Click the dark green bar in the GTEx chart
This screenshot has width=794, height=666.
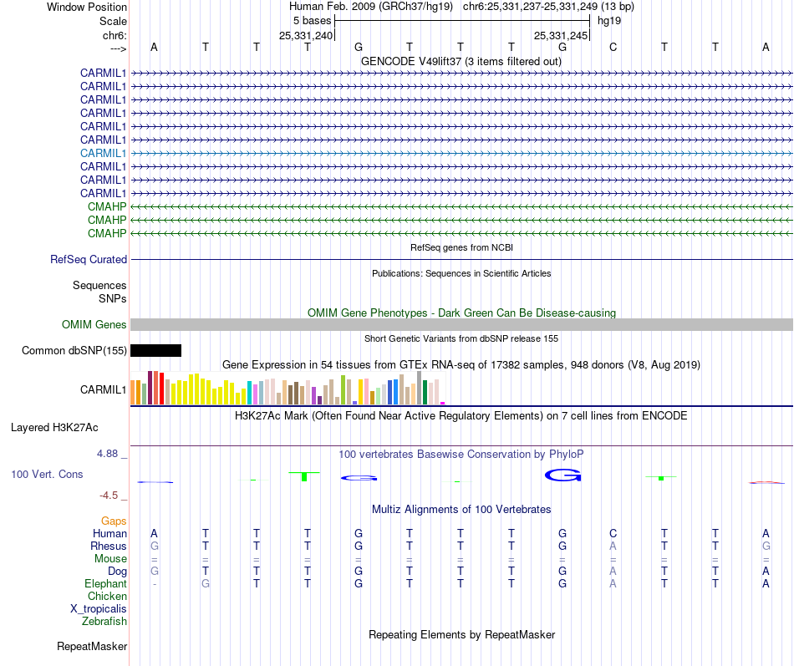coord(425,392)
